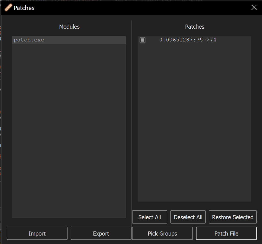262x244 pixels.
Task: Click Pick Groups
Action: [162, 233]
